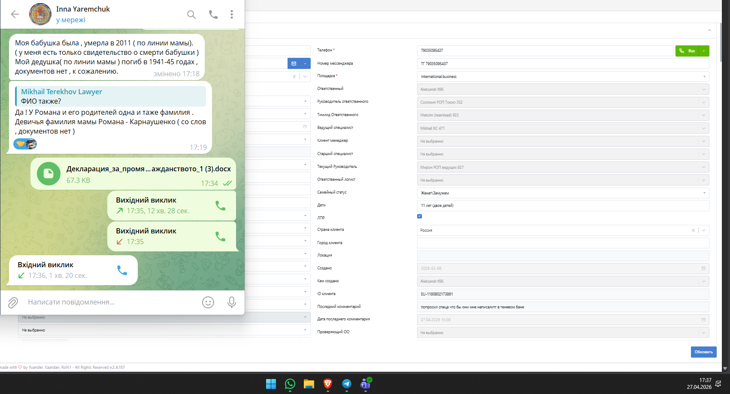
Task: Open the docx declaration file icon
Action: coord(48,174)
